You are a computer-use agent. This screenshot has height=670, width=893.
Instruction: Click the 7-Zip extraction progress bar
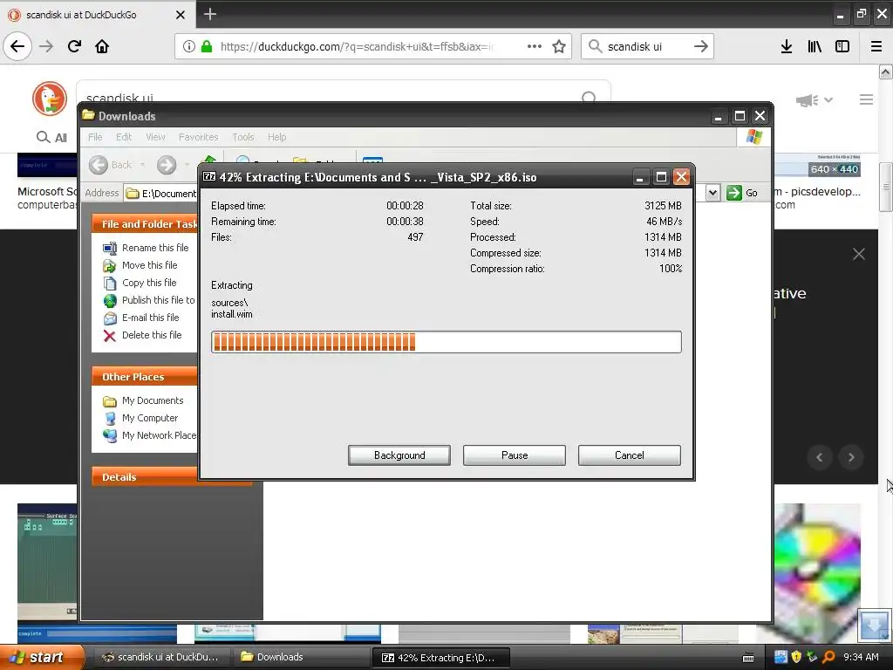click(x=446, y=342)
